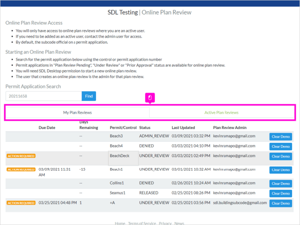Click the Days Remaining column header
The width and height of the screenshot is (300, 225).
click(88, 125)
